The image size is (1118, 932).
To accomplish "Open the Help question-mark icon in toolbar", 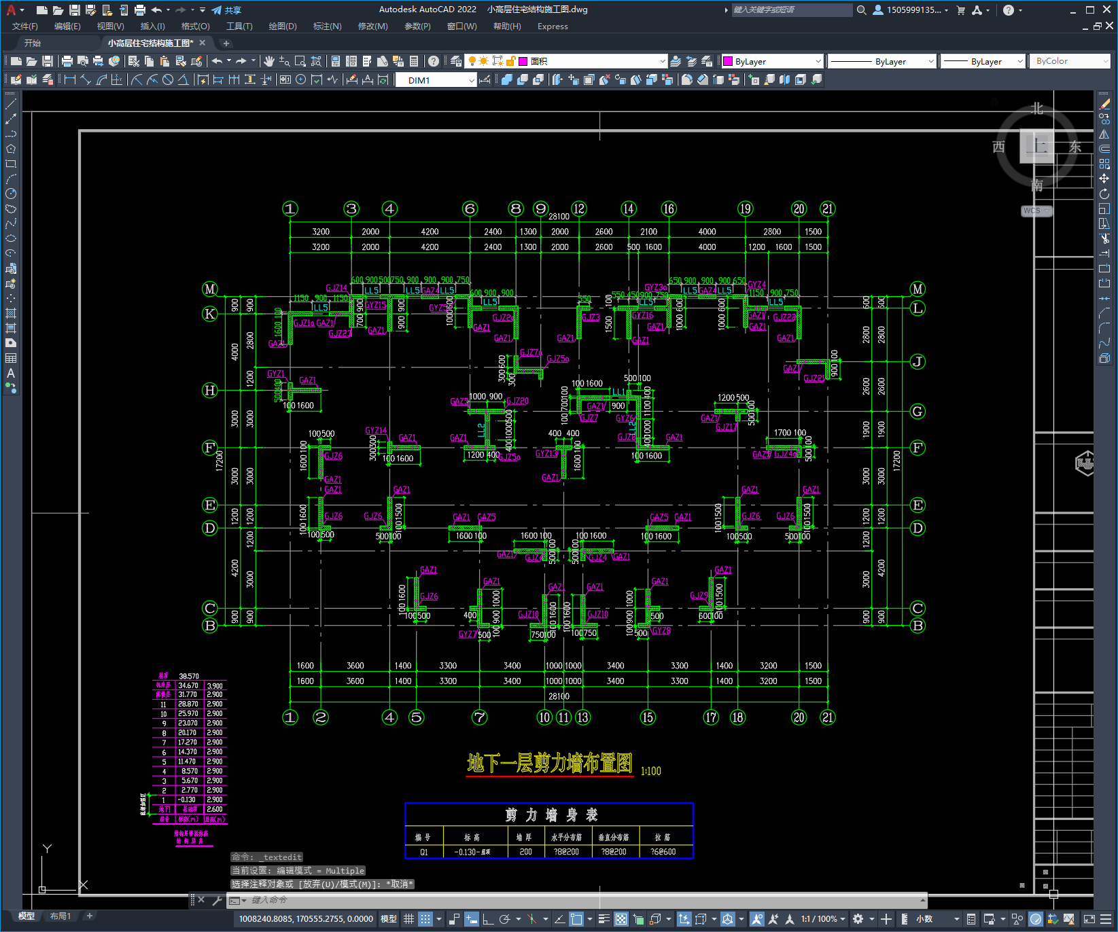I will point(434,61).
